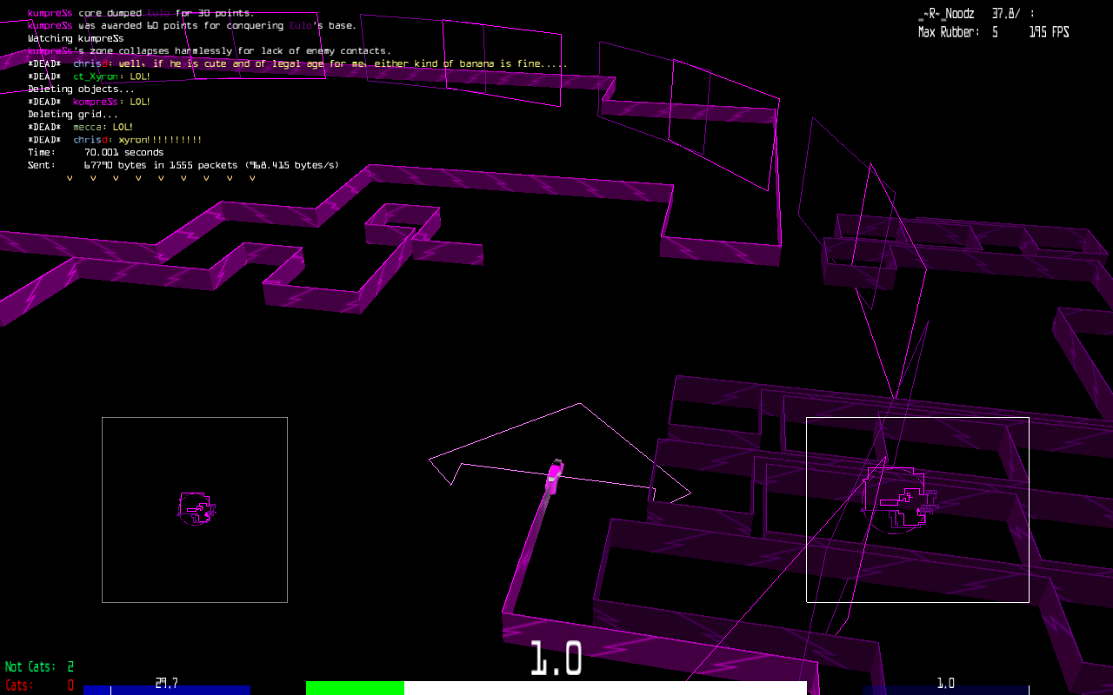Click the first 'v' arrow under the chat log
Screen dimensions: 1113x695
coord(70,178)
